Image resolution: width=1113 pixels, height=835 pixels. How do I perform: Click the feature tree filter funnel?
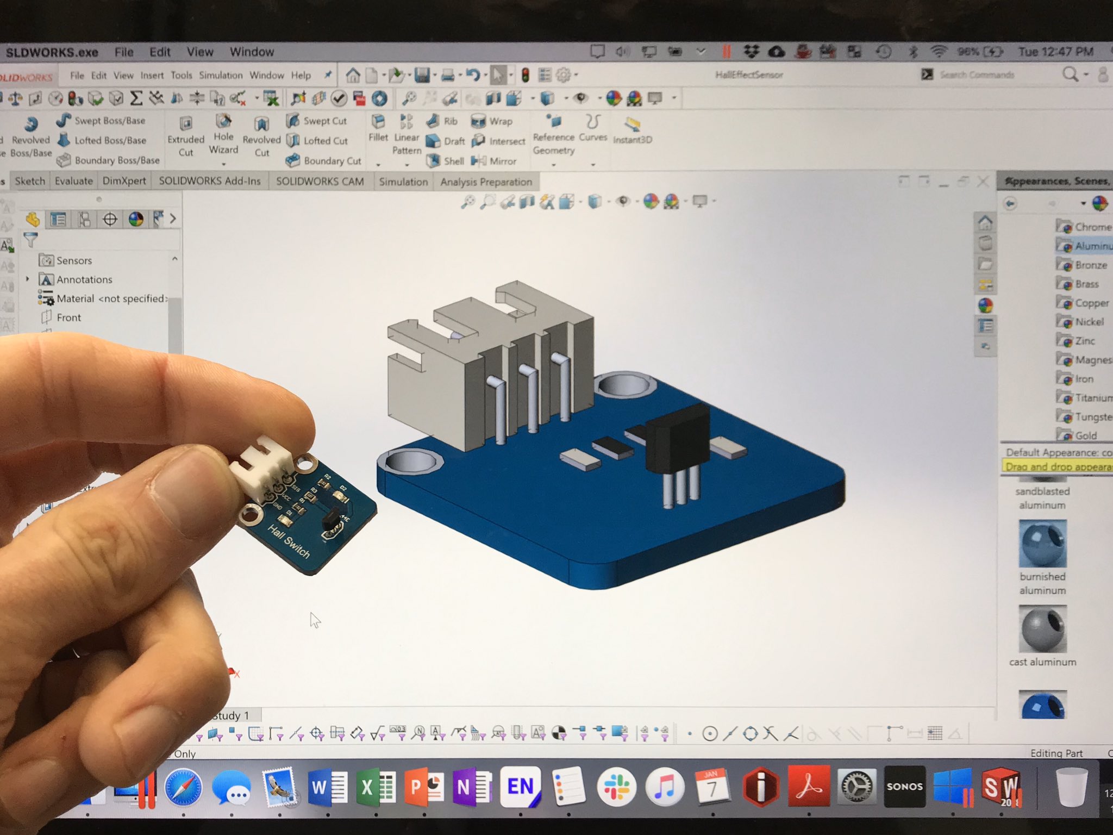point(31,239)
